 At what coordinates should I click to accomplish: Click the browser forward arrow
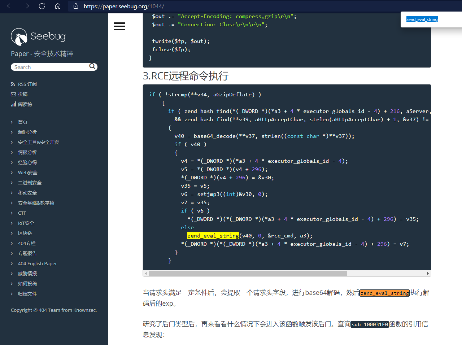pos(26,6)
